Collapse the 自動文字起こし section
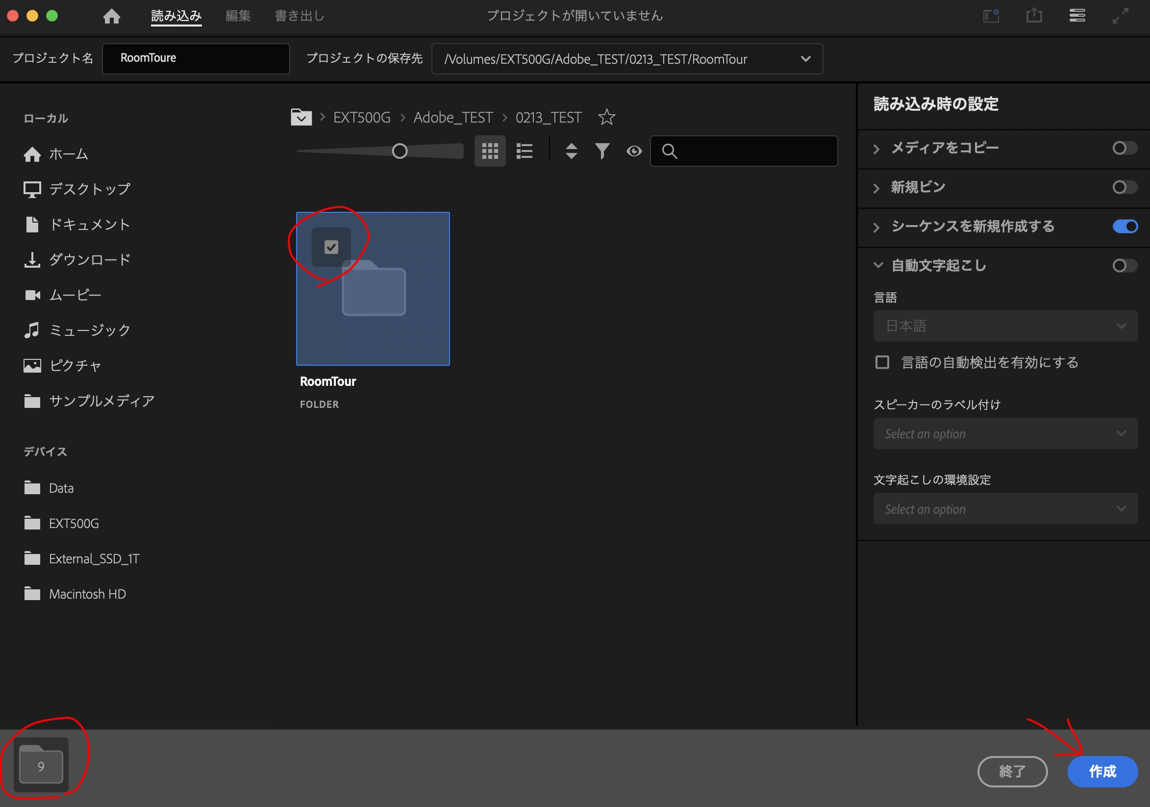This screenshot has height=807, width=1150. pyautogui.click(x=877, y=265)
